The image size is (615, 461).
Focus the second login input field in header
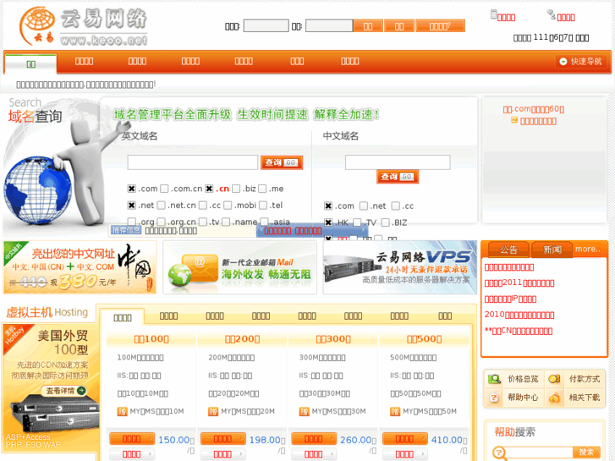coord(329,26)
